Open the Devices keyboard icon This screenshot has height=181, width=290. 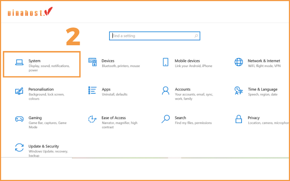coord(92,62)
